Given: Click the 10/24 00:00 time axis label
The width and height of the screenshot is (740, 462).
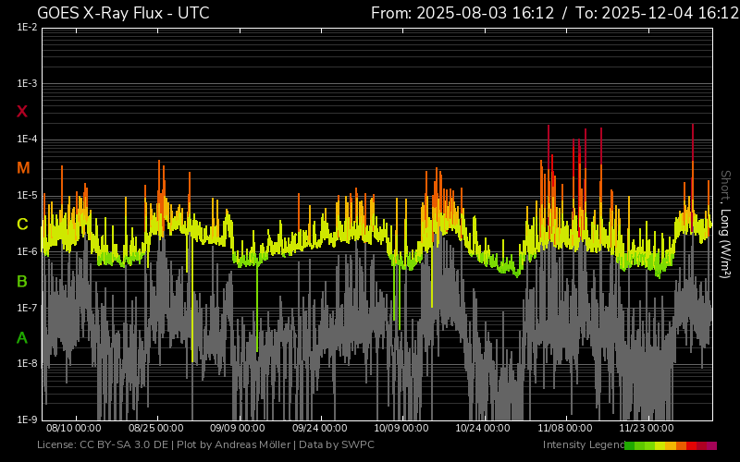Looking at the screenshot, I should pos(483,429).
